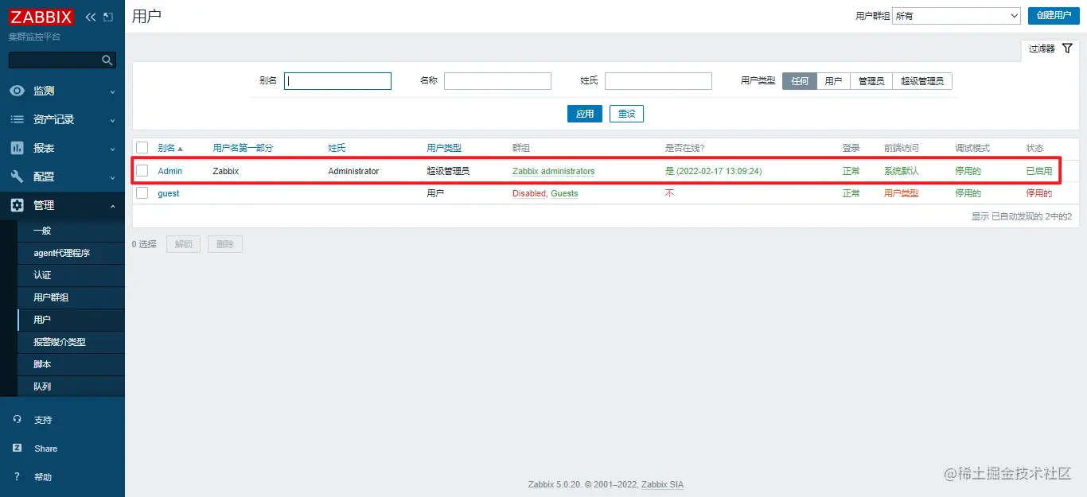This screenshot has width=1087, height=497.
Task: Click the administration gear icon
Action: 17,205
